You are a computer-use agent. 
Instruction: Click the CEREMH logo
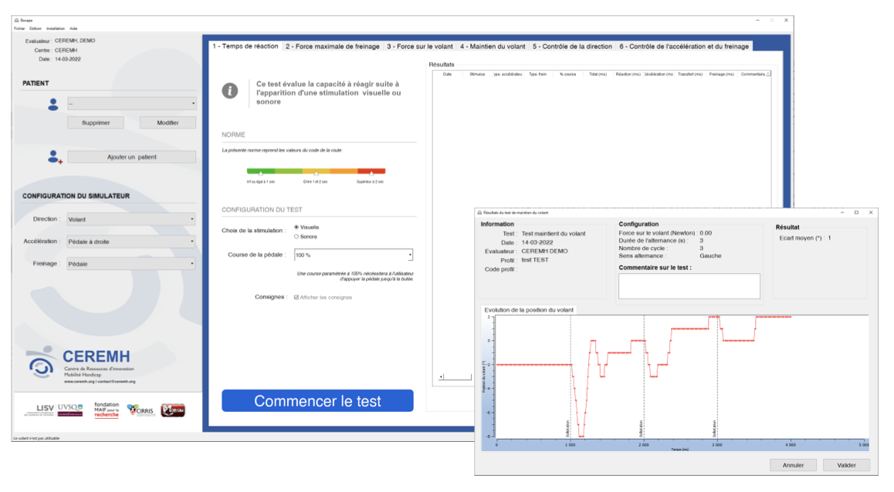pyautogui.click(x=80, y=366)
